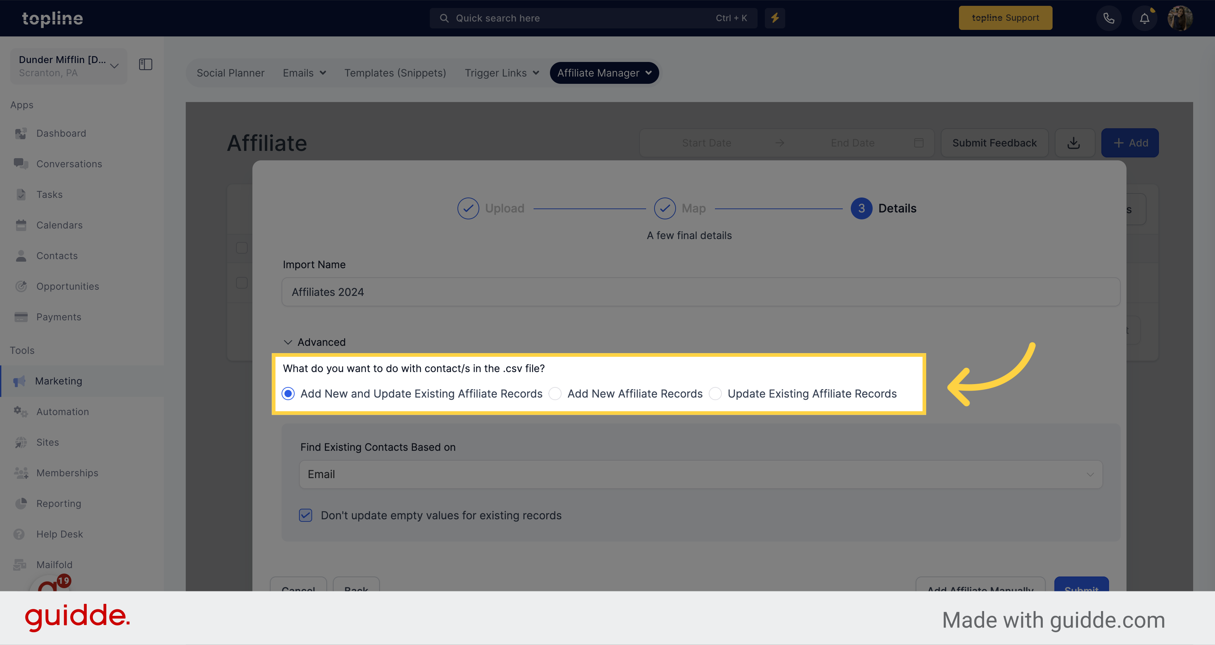This screenshot has height=645, width=1215.
Task: Expand the Advanced section disclosure
Action: click(x=314, y=342)
